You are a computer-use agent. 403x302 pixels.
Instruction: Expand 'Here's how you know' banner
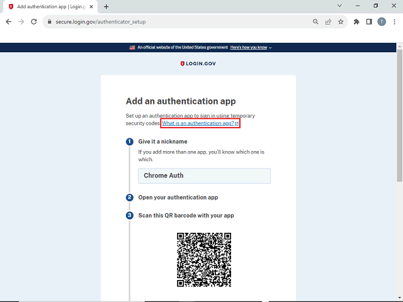click(x=251, y=47)
